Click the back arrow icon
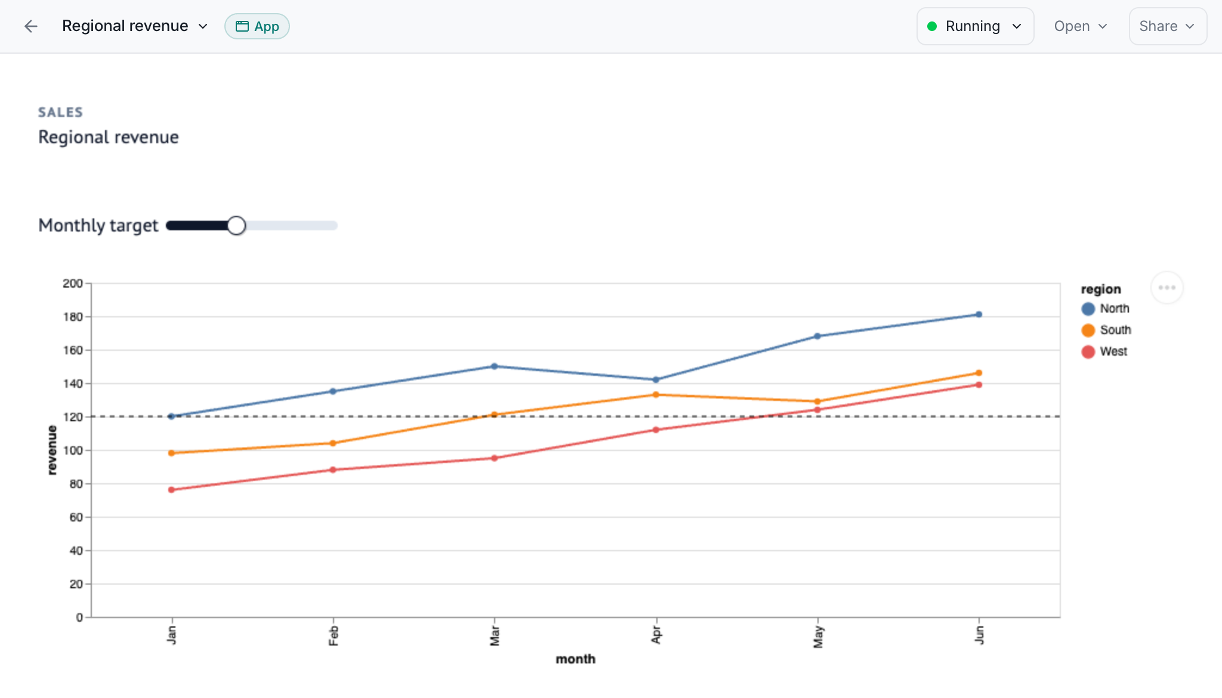The image size is (1222, 698). pyautogui.click(x=31, y=26)
